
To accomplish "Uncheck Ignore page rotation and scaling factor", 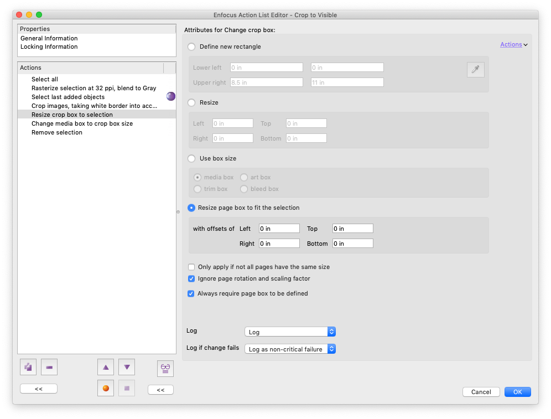I will [x=192, y=278].
